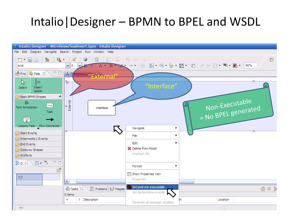The height and width of the screenshot is (218, 291).
Task: Toggle Bold text formatting
Action: tap(85, 66)
